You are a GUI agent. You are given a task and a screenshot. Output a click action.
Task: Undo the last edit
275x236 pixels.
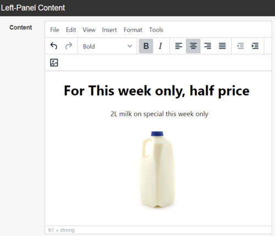coord(54,46)
